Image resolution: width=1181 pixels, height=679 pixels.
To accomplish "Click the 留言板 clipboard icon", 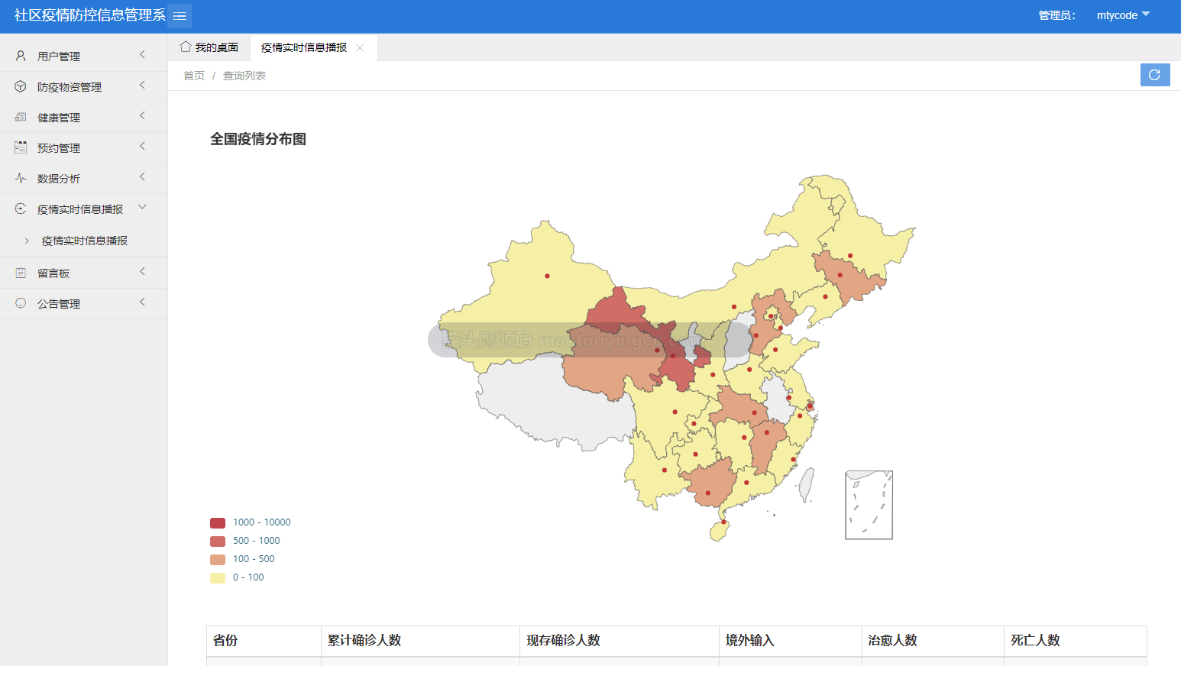I will 21,273.
